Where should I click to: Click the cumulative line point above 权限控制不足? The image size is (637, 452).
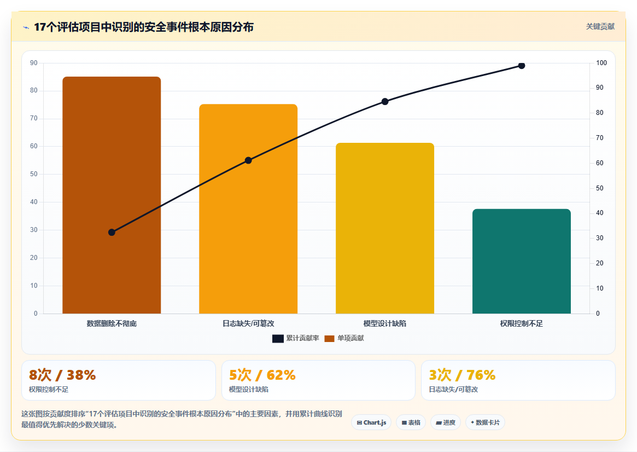[522, 66]
